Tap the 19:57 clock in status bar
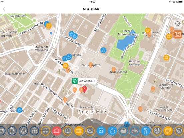Image resolution: width=184 pixels, height=138 pixels. point(92,2)
